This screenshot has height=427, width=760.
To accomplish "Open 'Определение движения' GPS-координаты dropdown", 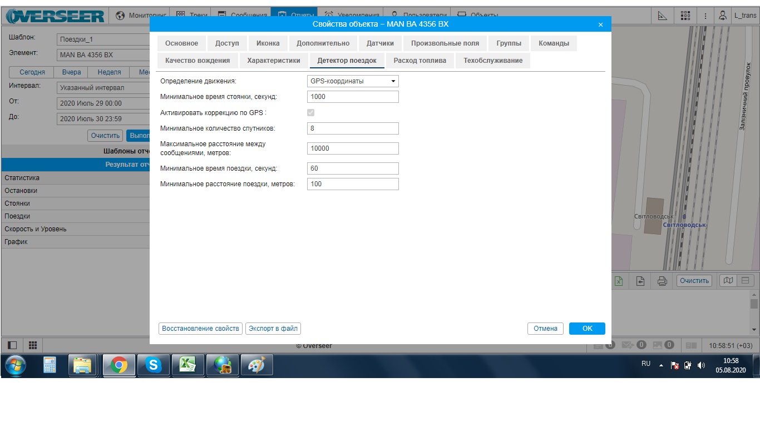I will (x=353, y=81).
